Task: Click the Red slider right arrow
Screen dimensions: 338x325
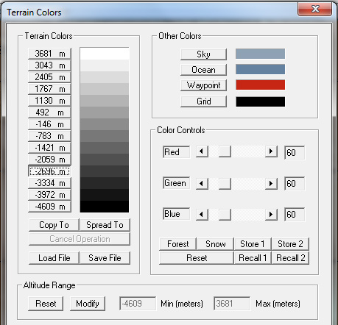Action: click(x=271, y=151)
